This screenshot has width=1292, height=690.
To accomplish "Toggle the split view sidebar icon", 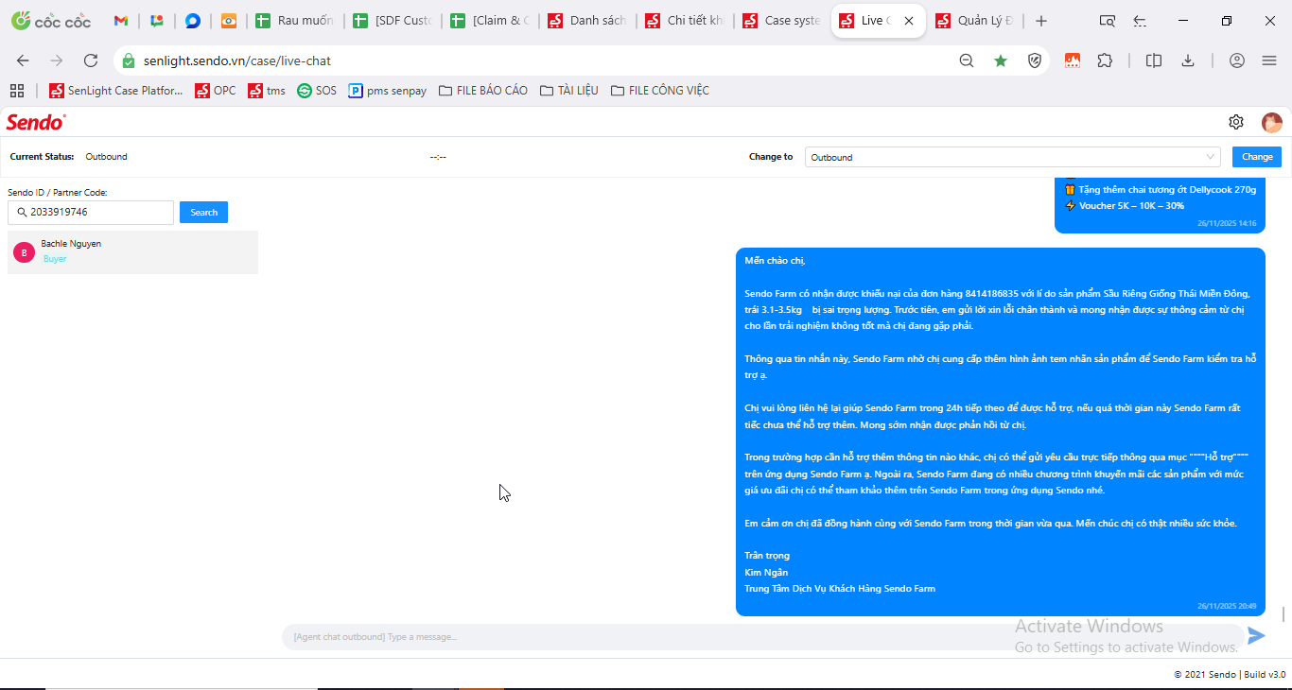I will (1154, 60).
